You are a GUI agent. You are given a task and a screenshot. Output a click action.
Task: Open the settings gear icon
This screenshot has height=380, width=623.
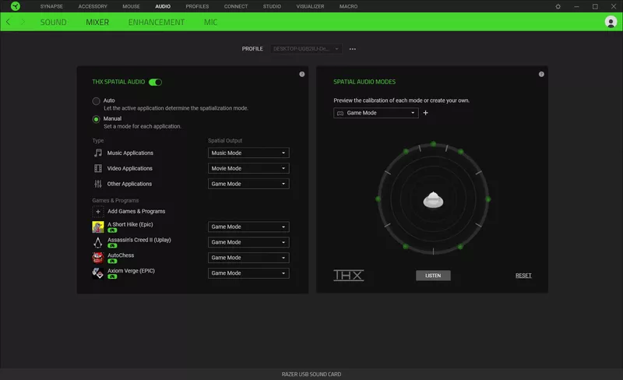click(x=558, y=6)
